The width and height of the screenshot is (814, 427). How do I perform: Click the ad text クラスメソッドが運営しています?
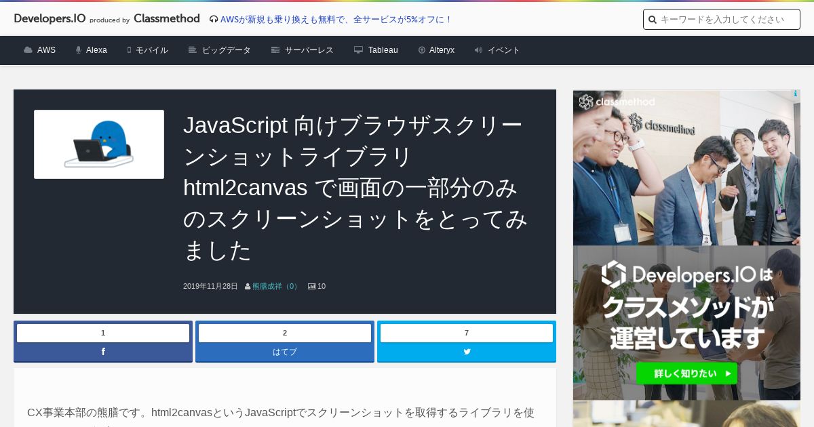click(x=686, y=322)
